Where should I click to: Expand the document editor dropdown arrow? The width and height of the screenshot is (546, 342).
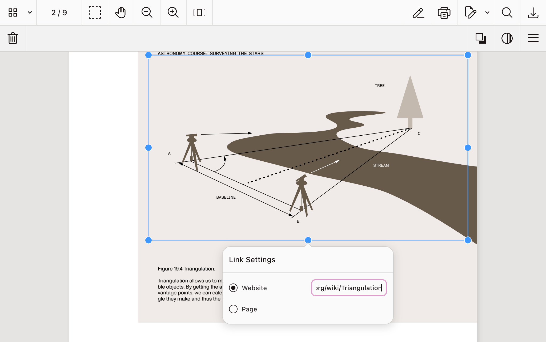(x=487, y=12)
